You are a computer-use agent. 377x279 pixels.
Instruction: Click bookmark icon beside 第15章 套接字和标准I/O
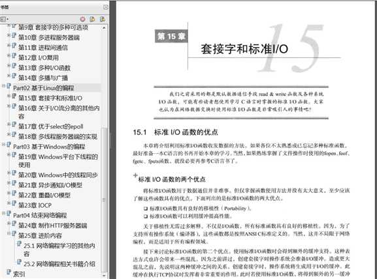coord(14,96)
